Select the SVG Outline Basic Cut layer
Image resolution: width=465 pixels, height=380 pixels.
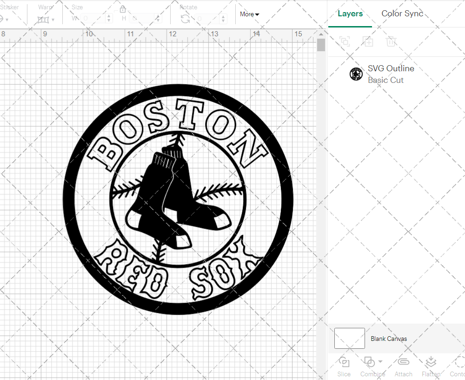click(391, 74)
